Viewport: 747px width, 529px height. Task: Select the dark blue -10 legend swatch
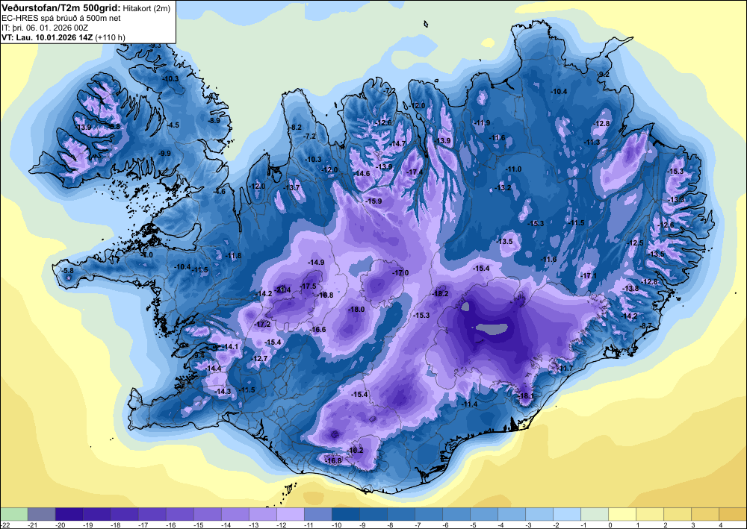click(346, 514)
